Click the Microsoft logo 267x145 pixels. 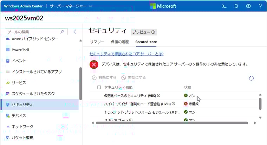coord(163,6)
